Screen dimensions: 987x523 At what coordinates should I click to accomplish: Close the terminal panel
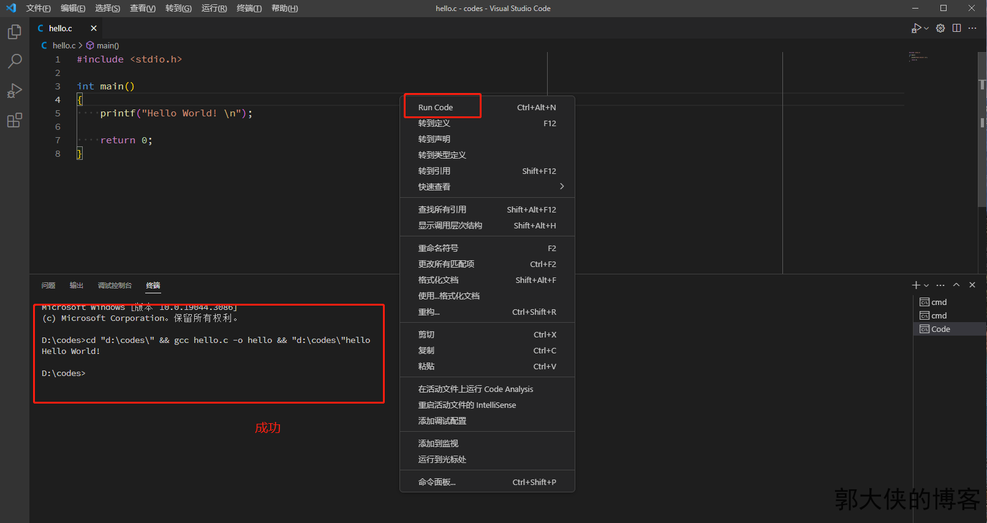(972, 285)
